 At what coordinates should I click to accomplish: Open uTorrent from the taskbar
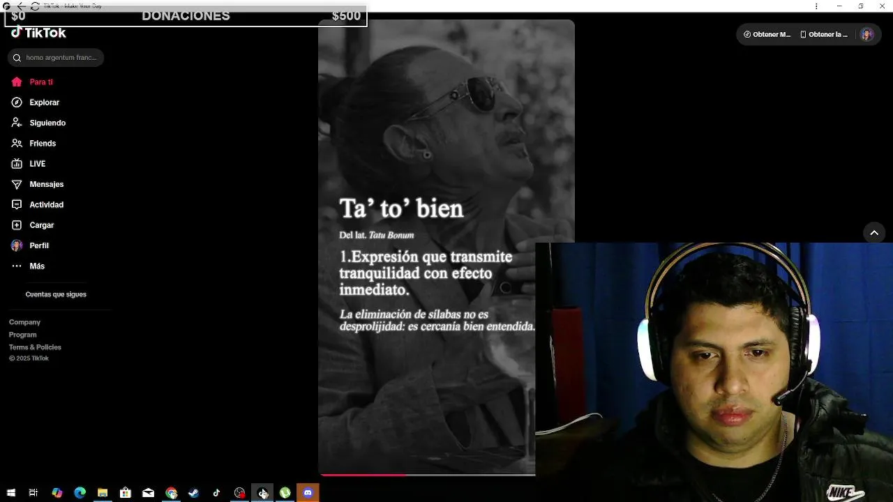point(285,493)
